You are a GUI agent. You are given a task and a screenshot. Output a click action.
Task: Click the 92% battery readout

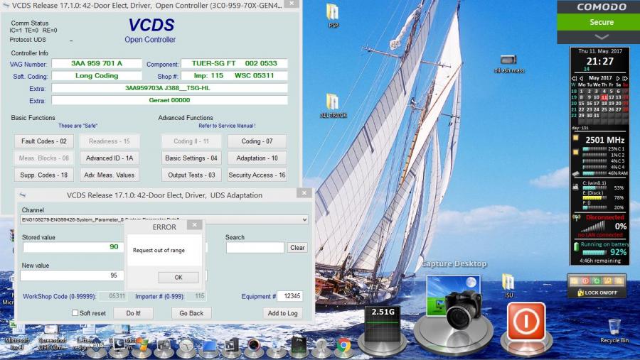(619, 252)
